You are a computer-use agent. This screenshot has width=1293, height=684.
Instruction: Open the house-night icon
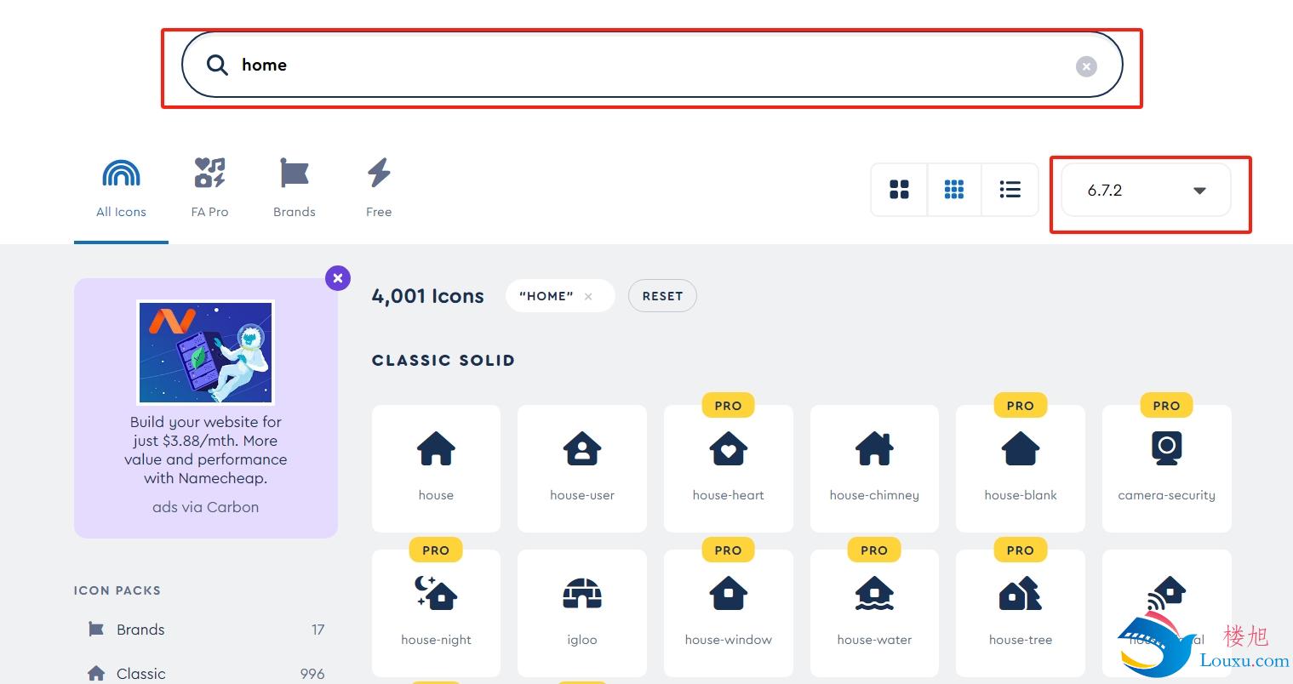tap(436, 613)
